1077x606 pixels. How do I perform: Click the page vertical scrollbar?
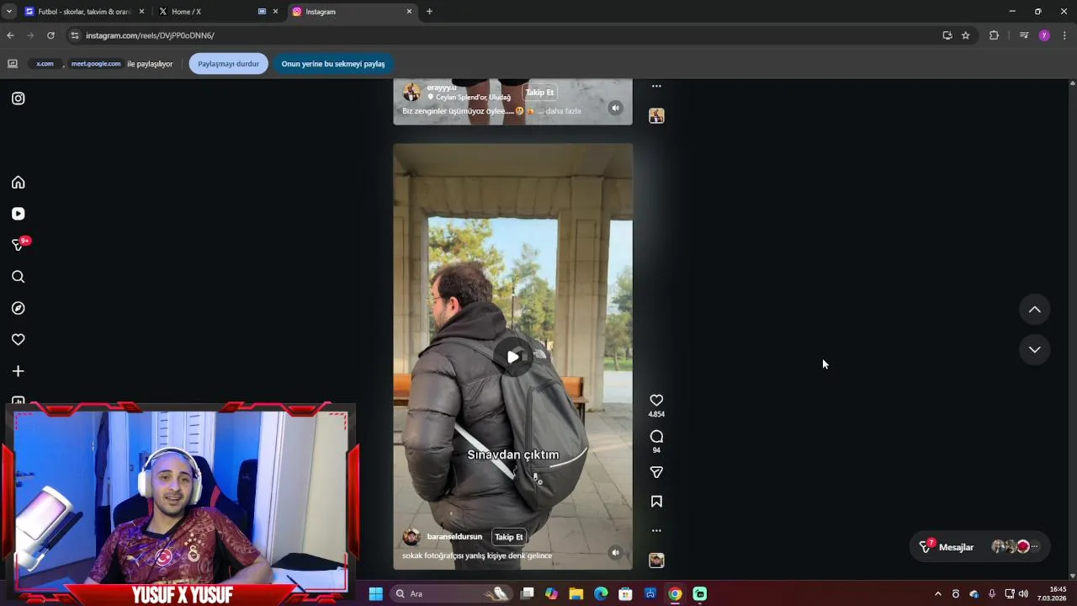tap(1072, 329)
